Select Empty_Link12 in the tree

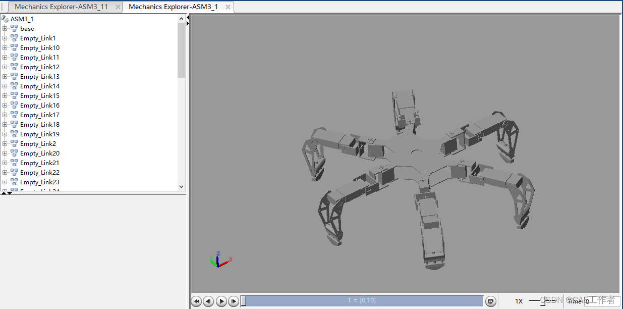[39, 67]
